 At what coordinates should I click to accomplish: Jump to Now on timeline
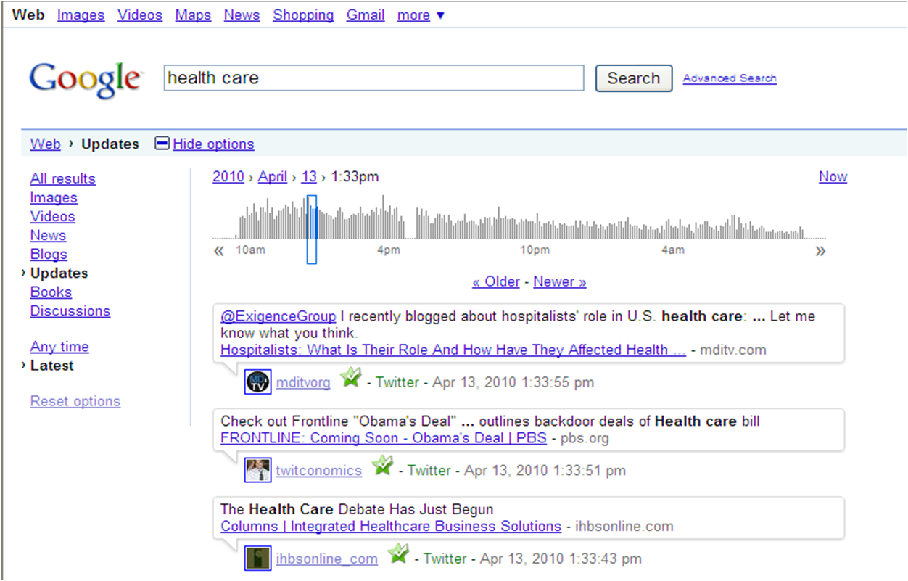[x=833, y=176]
